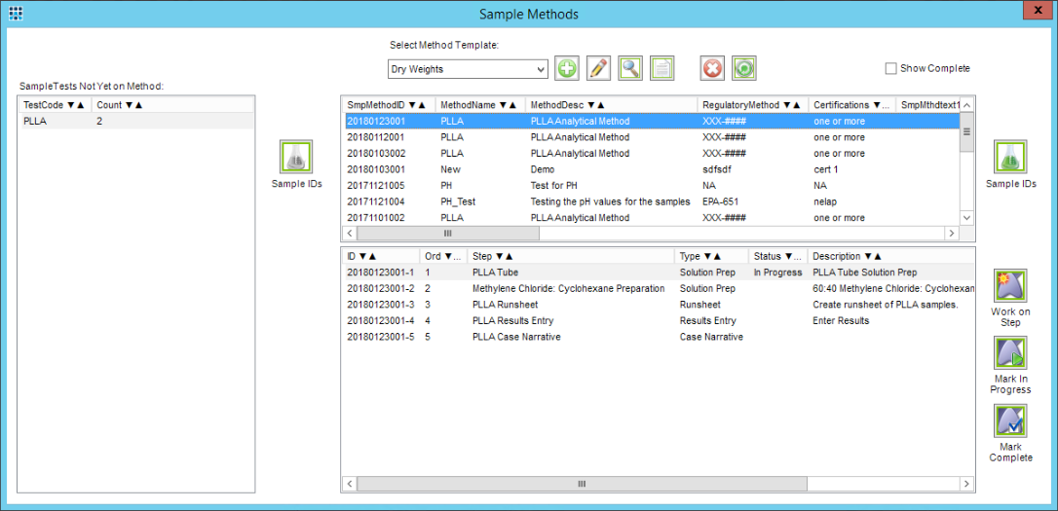Click the Demo method description cell
Image resolution: width=1058 pixels, height=511 pixels.
pyautogui.click(x=543, y=169)
